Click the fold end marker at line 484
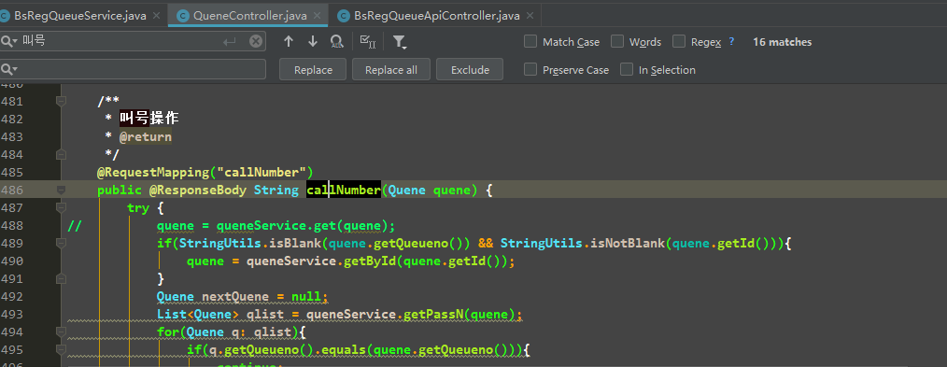The width and height of the screenshot is (947, 367). (61, 154)
